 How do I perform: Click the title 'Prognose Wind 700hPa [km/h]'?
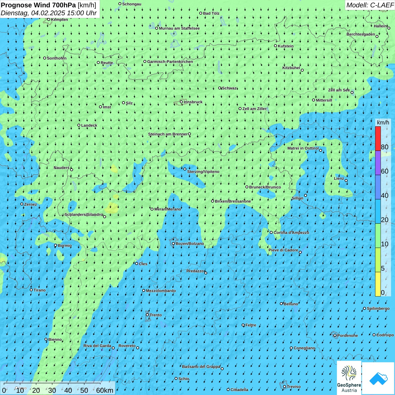[49, 5]
